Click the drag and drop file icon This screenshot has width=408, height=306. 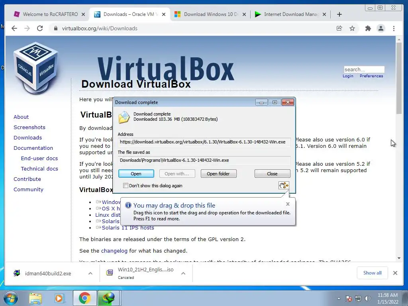[284, 185]
